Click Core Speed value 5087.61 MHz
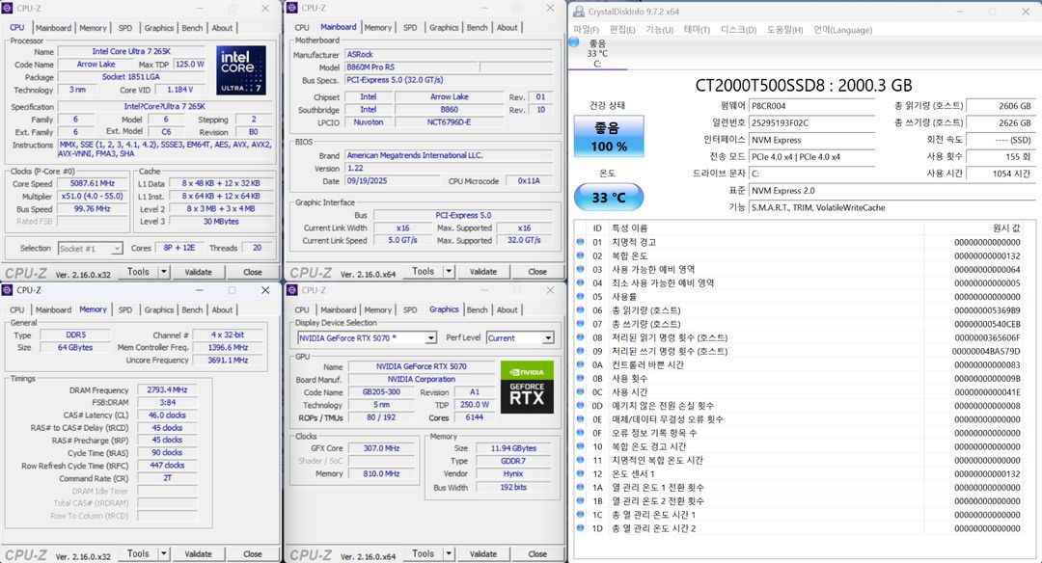This screenshot has height=563, width=1042. [x=93, y=183]
